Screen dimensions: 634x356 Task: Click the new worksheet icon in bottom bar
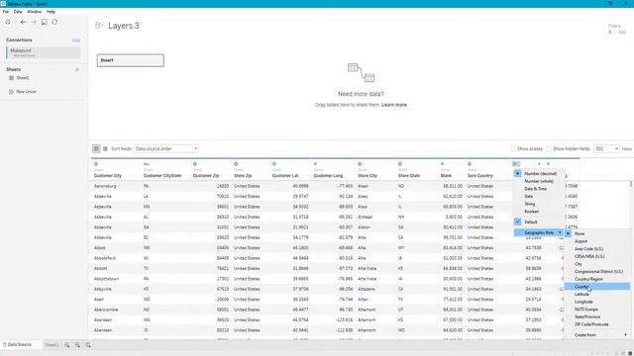point(67,345)
